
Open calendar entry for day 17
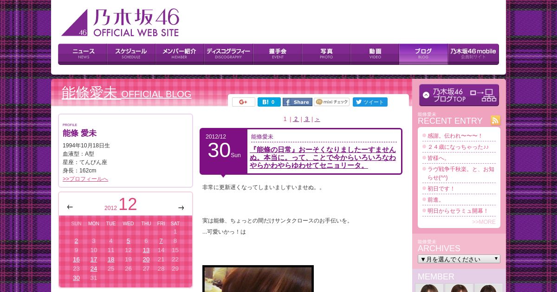click(x=94, y=260)
